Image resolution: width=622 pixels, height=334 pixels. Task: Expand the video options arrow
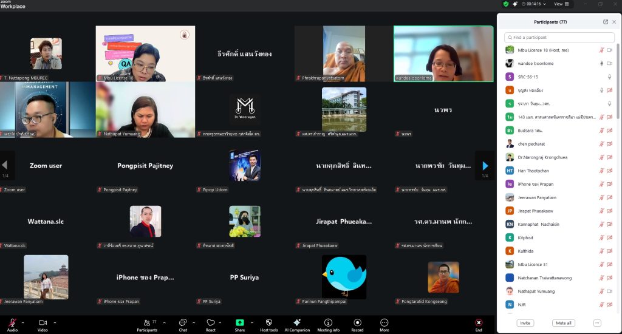click(x=55, y=322)
